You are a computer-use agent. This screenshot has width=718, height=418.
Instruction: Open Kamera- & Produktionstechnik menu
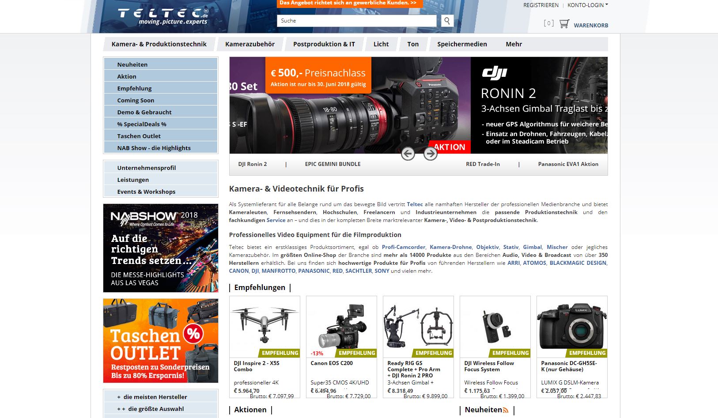159,44
